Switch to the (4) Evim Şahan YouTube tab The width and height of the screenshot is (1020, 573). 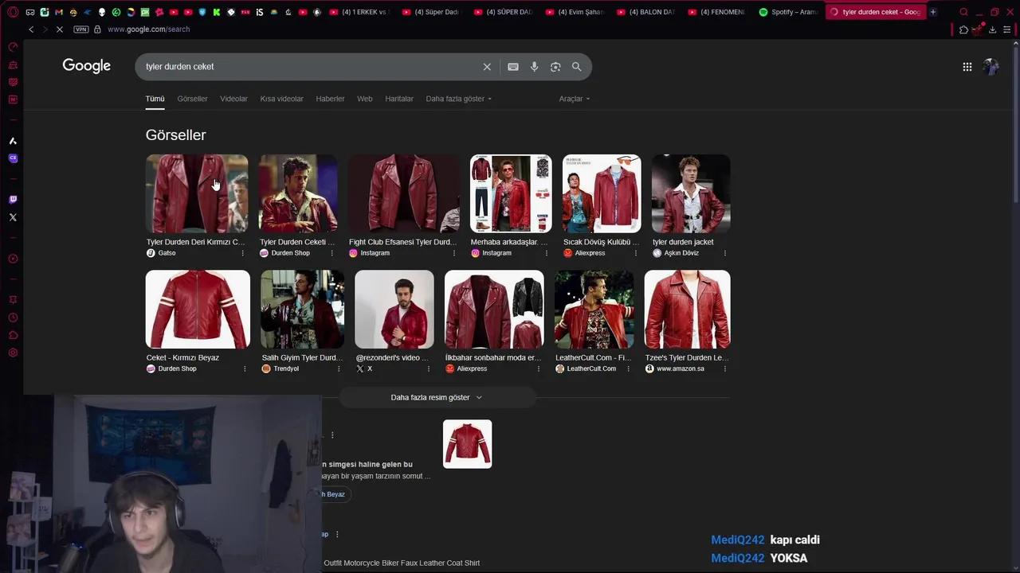pos(575,12)
